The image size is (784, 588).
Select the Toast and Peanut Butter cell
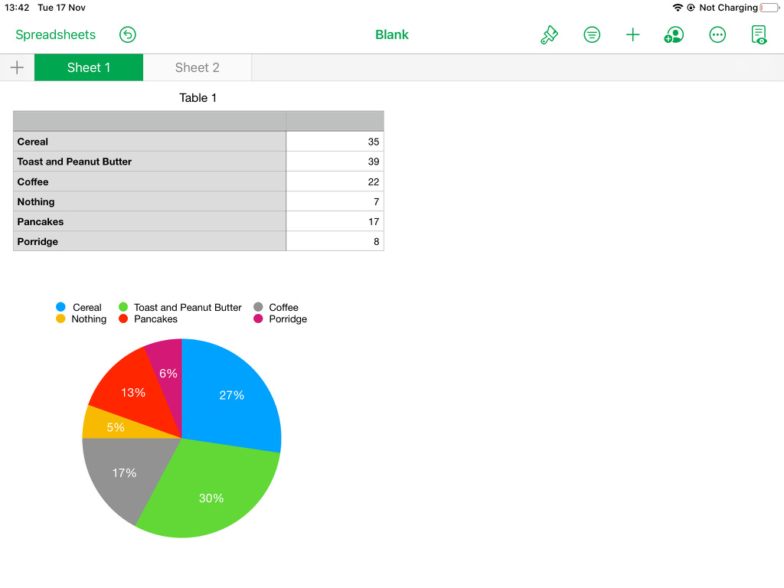pos(149,162)
